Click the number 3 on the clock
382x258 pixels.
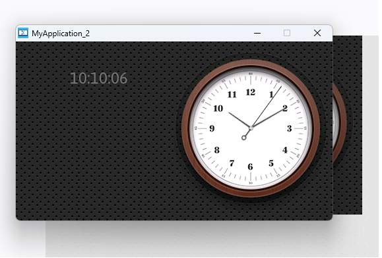click(290, 128)
